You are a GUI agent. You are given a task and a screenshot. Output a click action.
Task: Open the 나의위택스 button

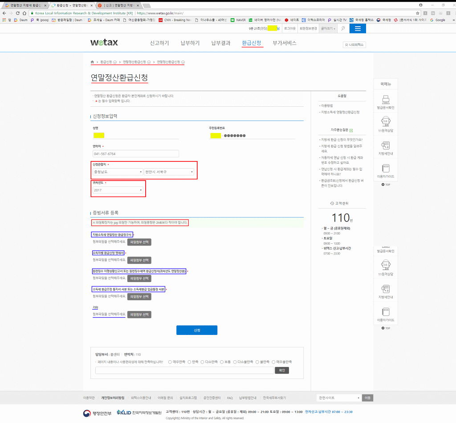354,45
